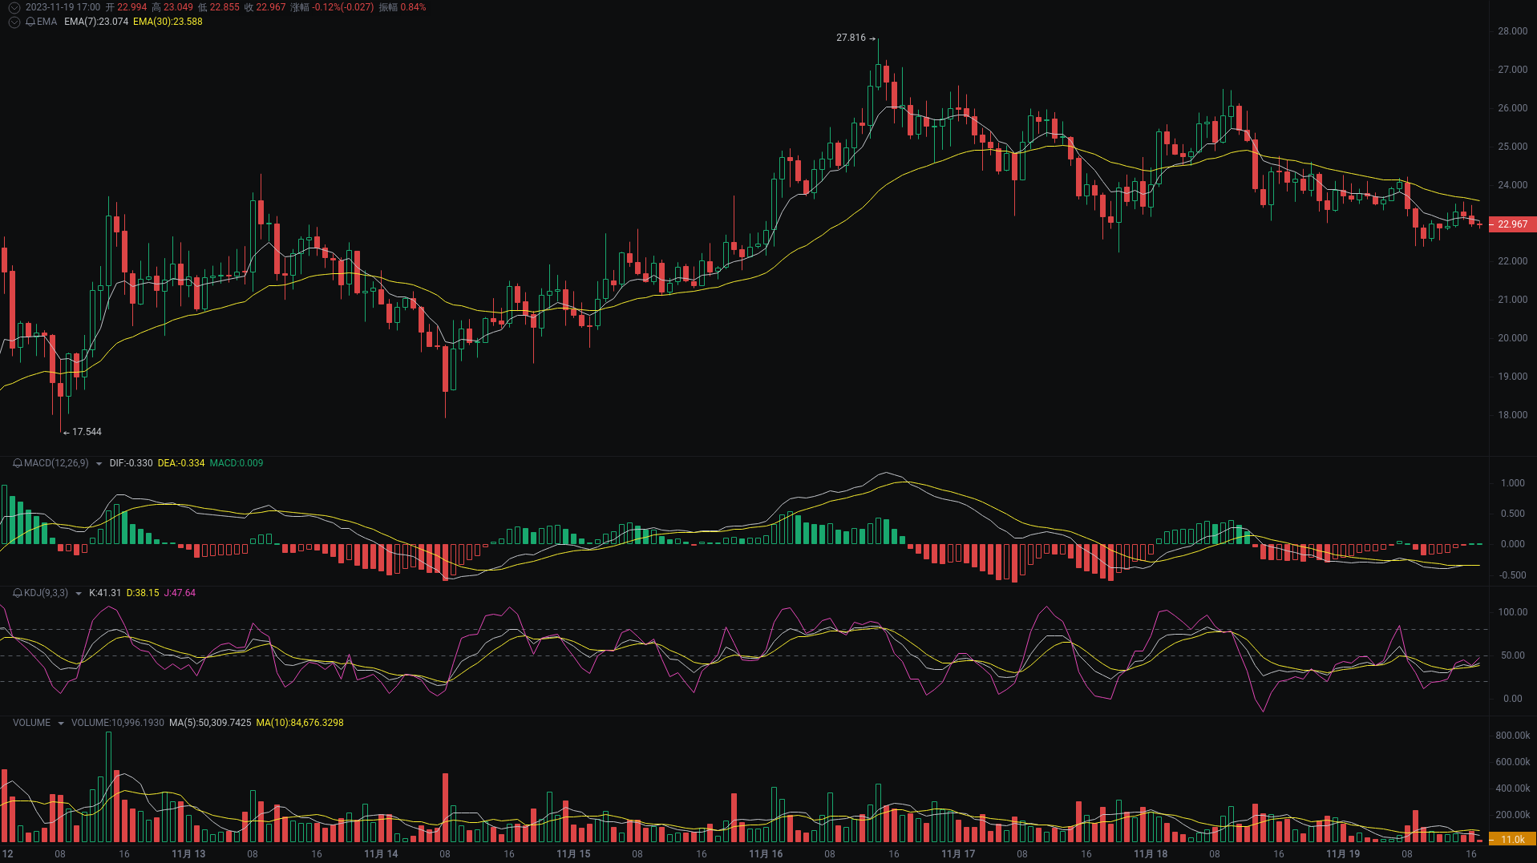Click the pink J:47.64 reading

(180, 593)
